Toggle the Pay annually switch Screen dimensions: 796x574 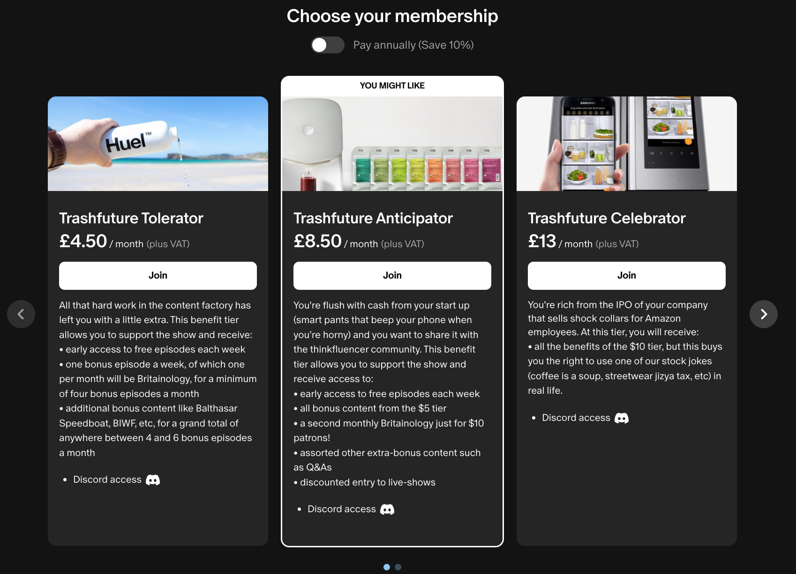tap(327, 45)
